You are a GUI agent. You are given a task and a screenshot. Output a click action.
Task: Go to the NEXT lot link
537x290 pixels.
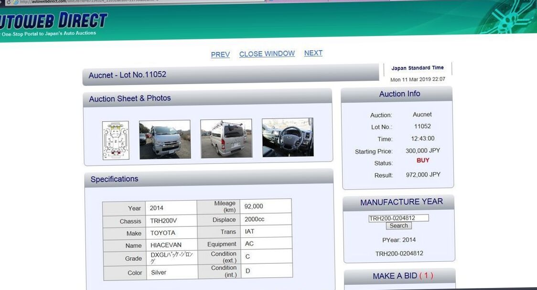313,53
